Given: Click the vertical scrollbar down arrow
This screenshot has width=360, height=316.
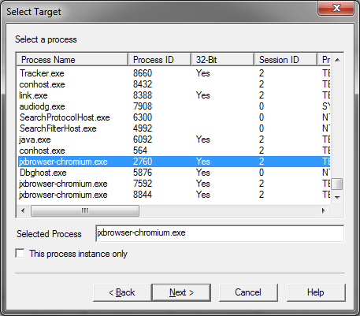Looking at the screenshot, I should 337,197.
